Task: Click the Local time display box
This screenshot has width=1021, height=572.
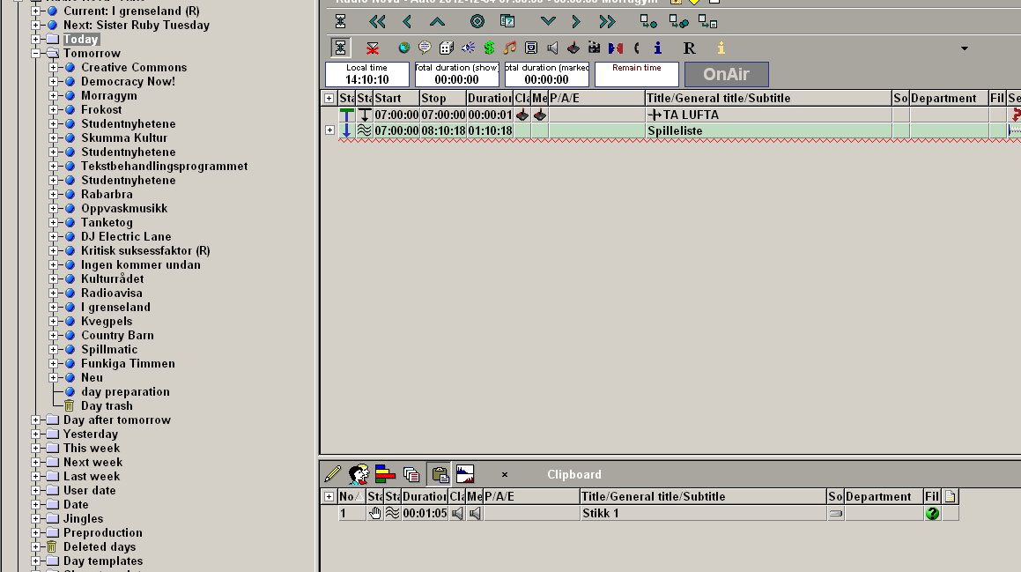Action: tap(367, 74)
